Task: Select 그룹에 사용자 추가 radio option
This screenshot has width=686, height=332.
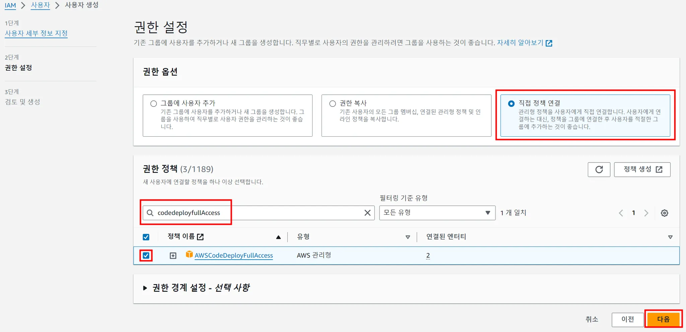Action: pyautogui.click(x=153, y=104)
